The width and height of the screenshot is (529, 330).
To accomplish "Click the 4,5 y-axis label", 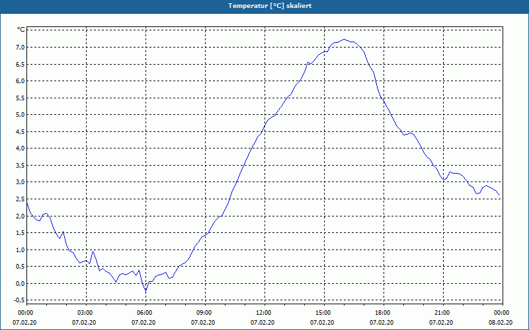I will tap(20, 131).
